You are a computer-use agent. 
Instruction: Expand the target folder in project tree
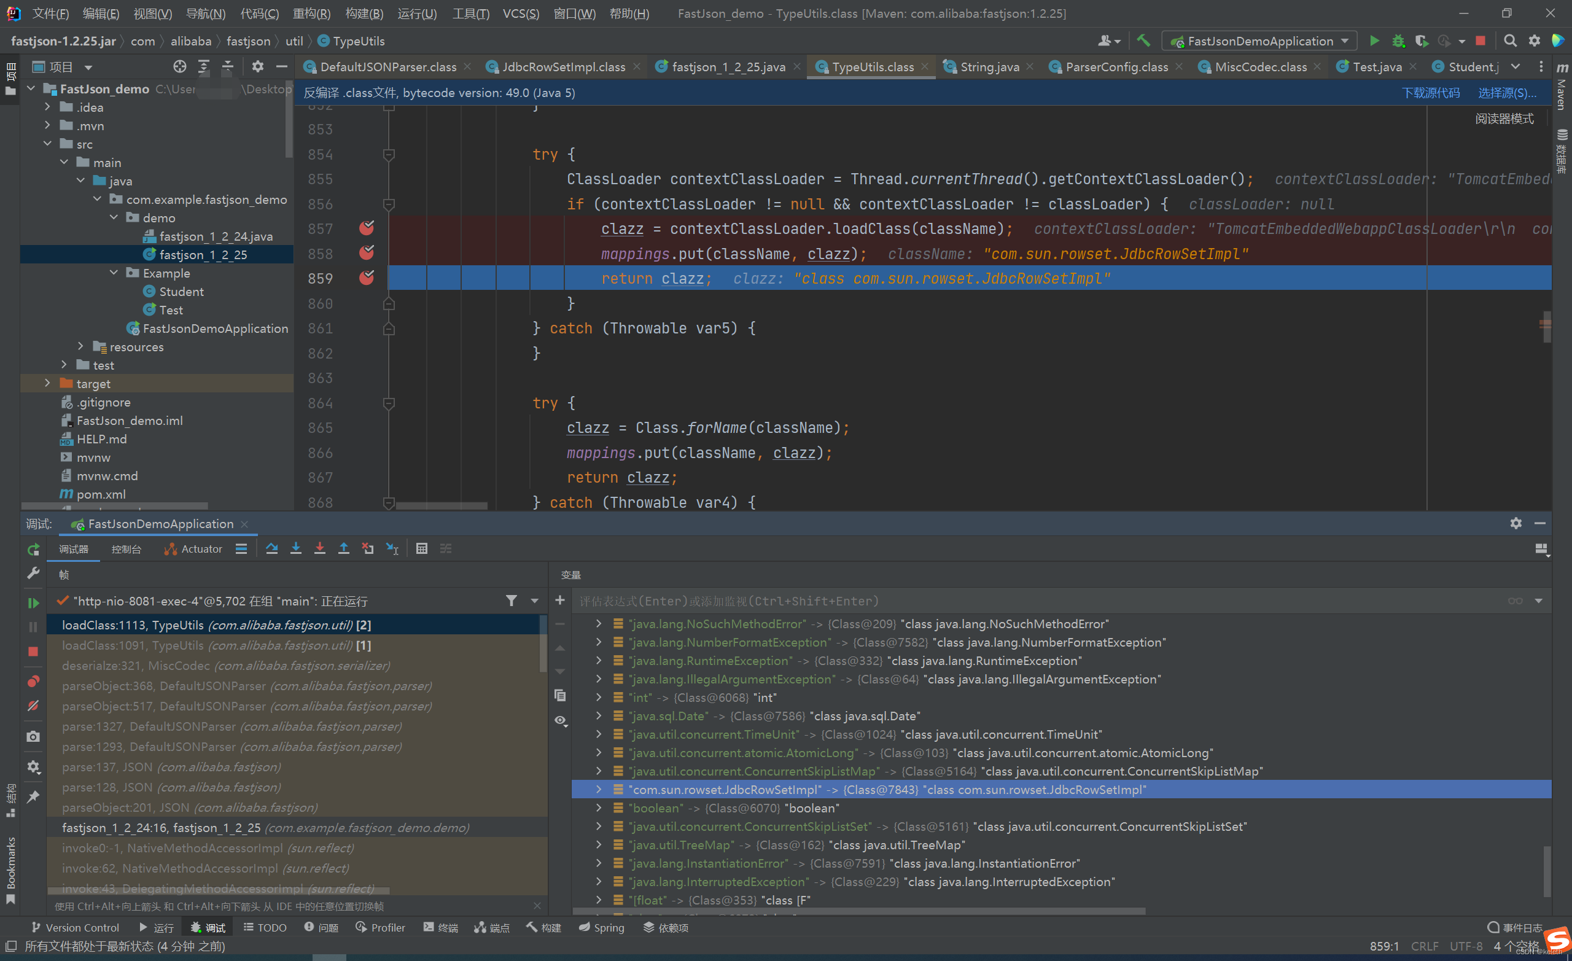click(48, 384)
